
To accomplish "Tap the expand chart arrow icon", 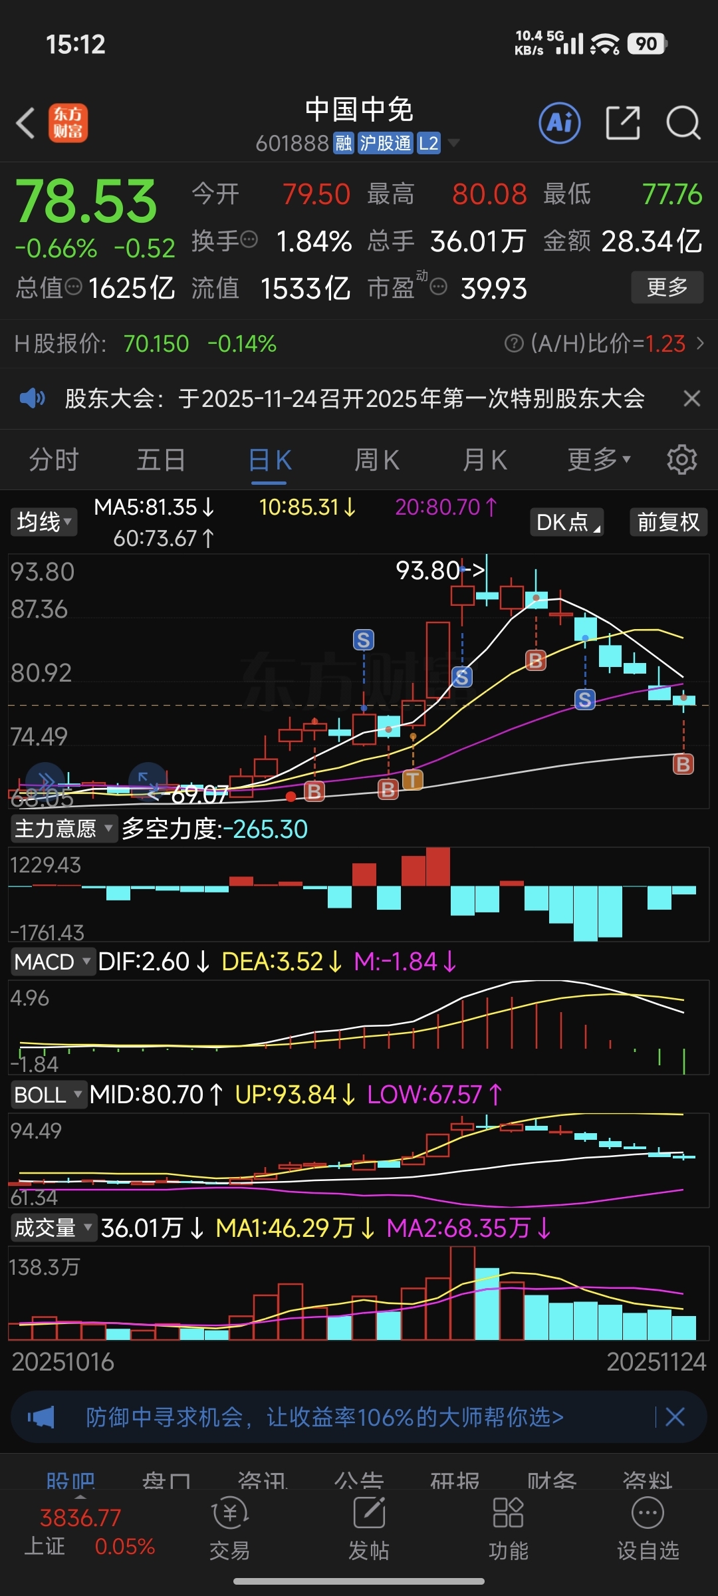I will pyautogui.click(x=147, y=780).
